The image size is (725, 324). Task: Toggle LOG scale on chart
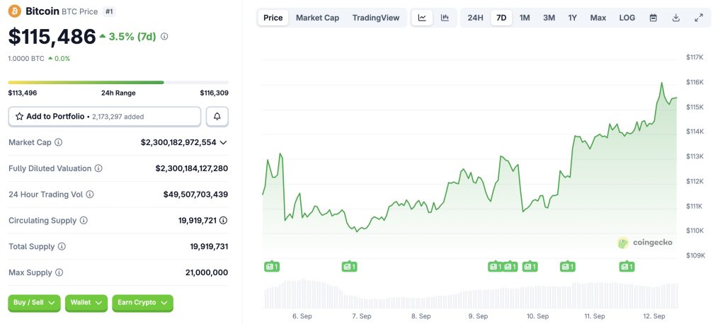coord(627,18)
